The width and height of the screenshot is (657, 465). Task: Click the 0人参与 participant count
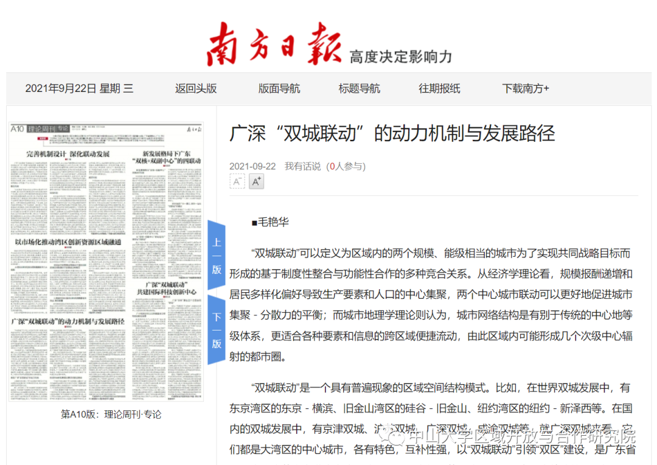pyautogui.click(x=346, y=166)
